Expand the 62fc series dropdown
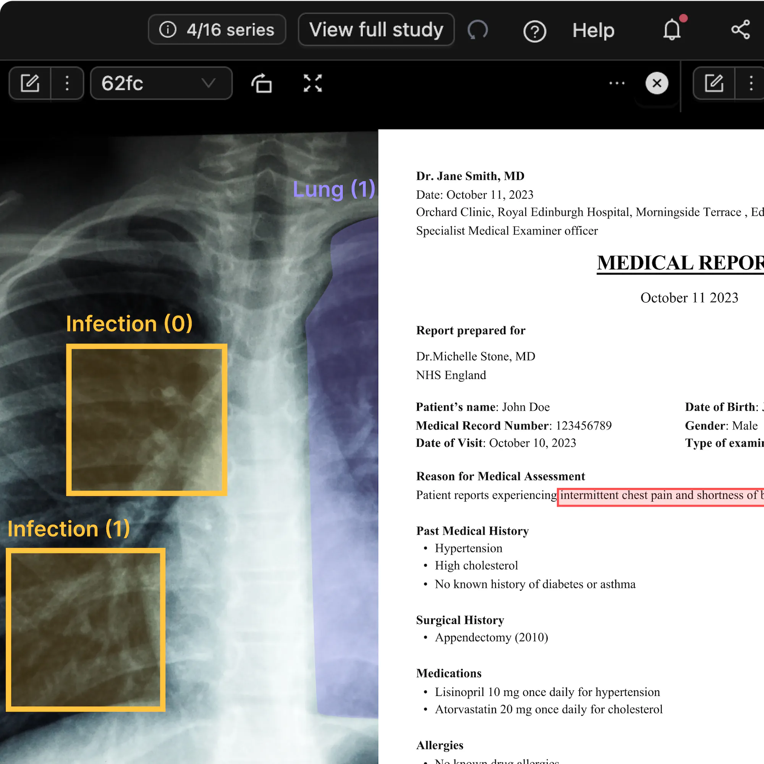This screenshot has height=764, width=764. (x=161, y=83)
